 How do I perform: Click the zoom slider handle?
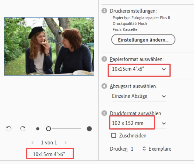click(48, 129)
